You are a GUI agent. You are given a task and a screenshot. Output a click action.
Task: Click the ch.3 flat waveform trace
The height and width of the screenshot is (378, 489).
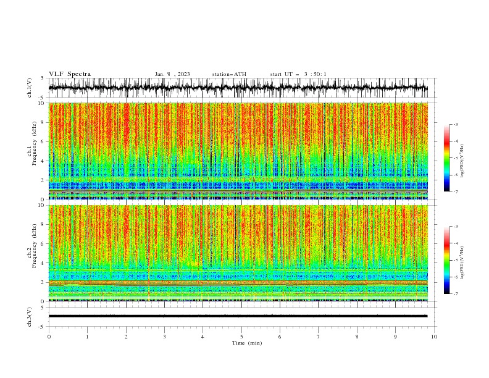[x=238, y=316]
